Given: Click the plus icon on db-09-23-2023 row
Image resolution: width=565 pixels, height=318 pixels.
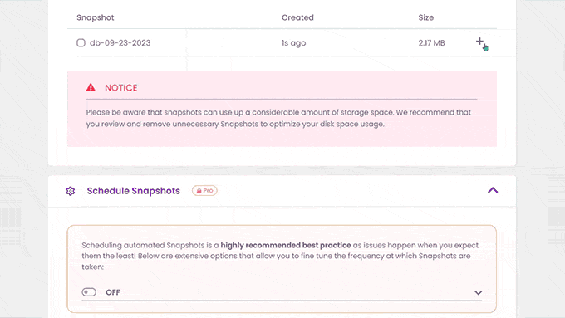Looking at the screenshot, I should click(479, 42).
